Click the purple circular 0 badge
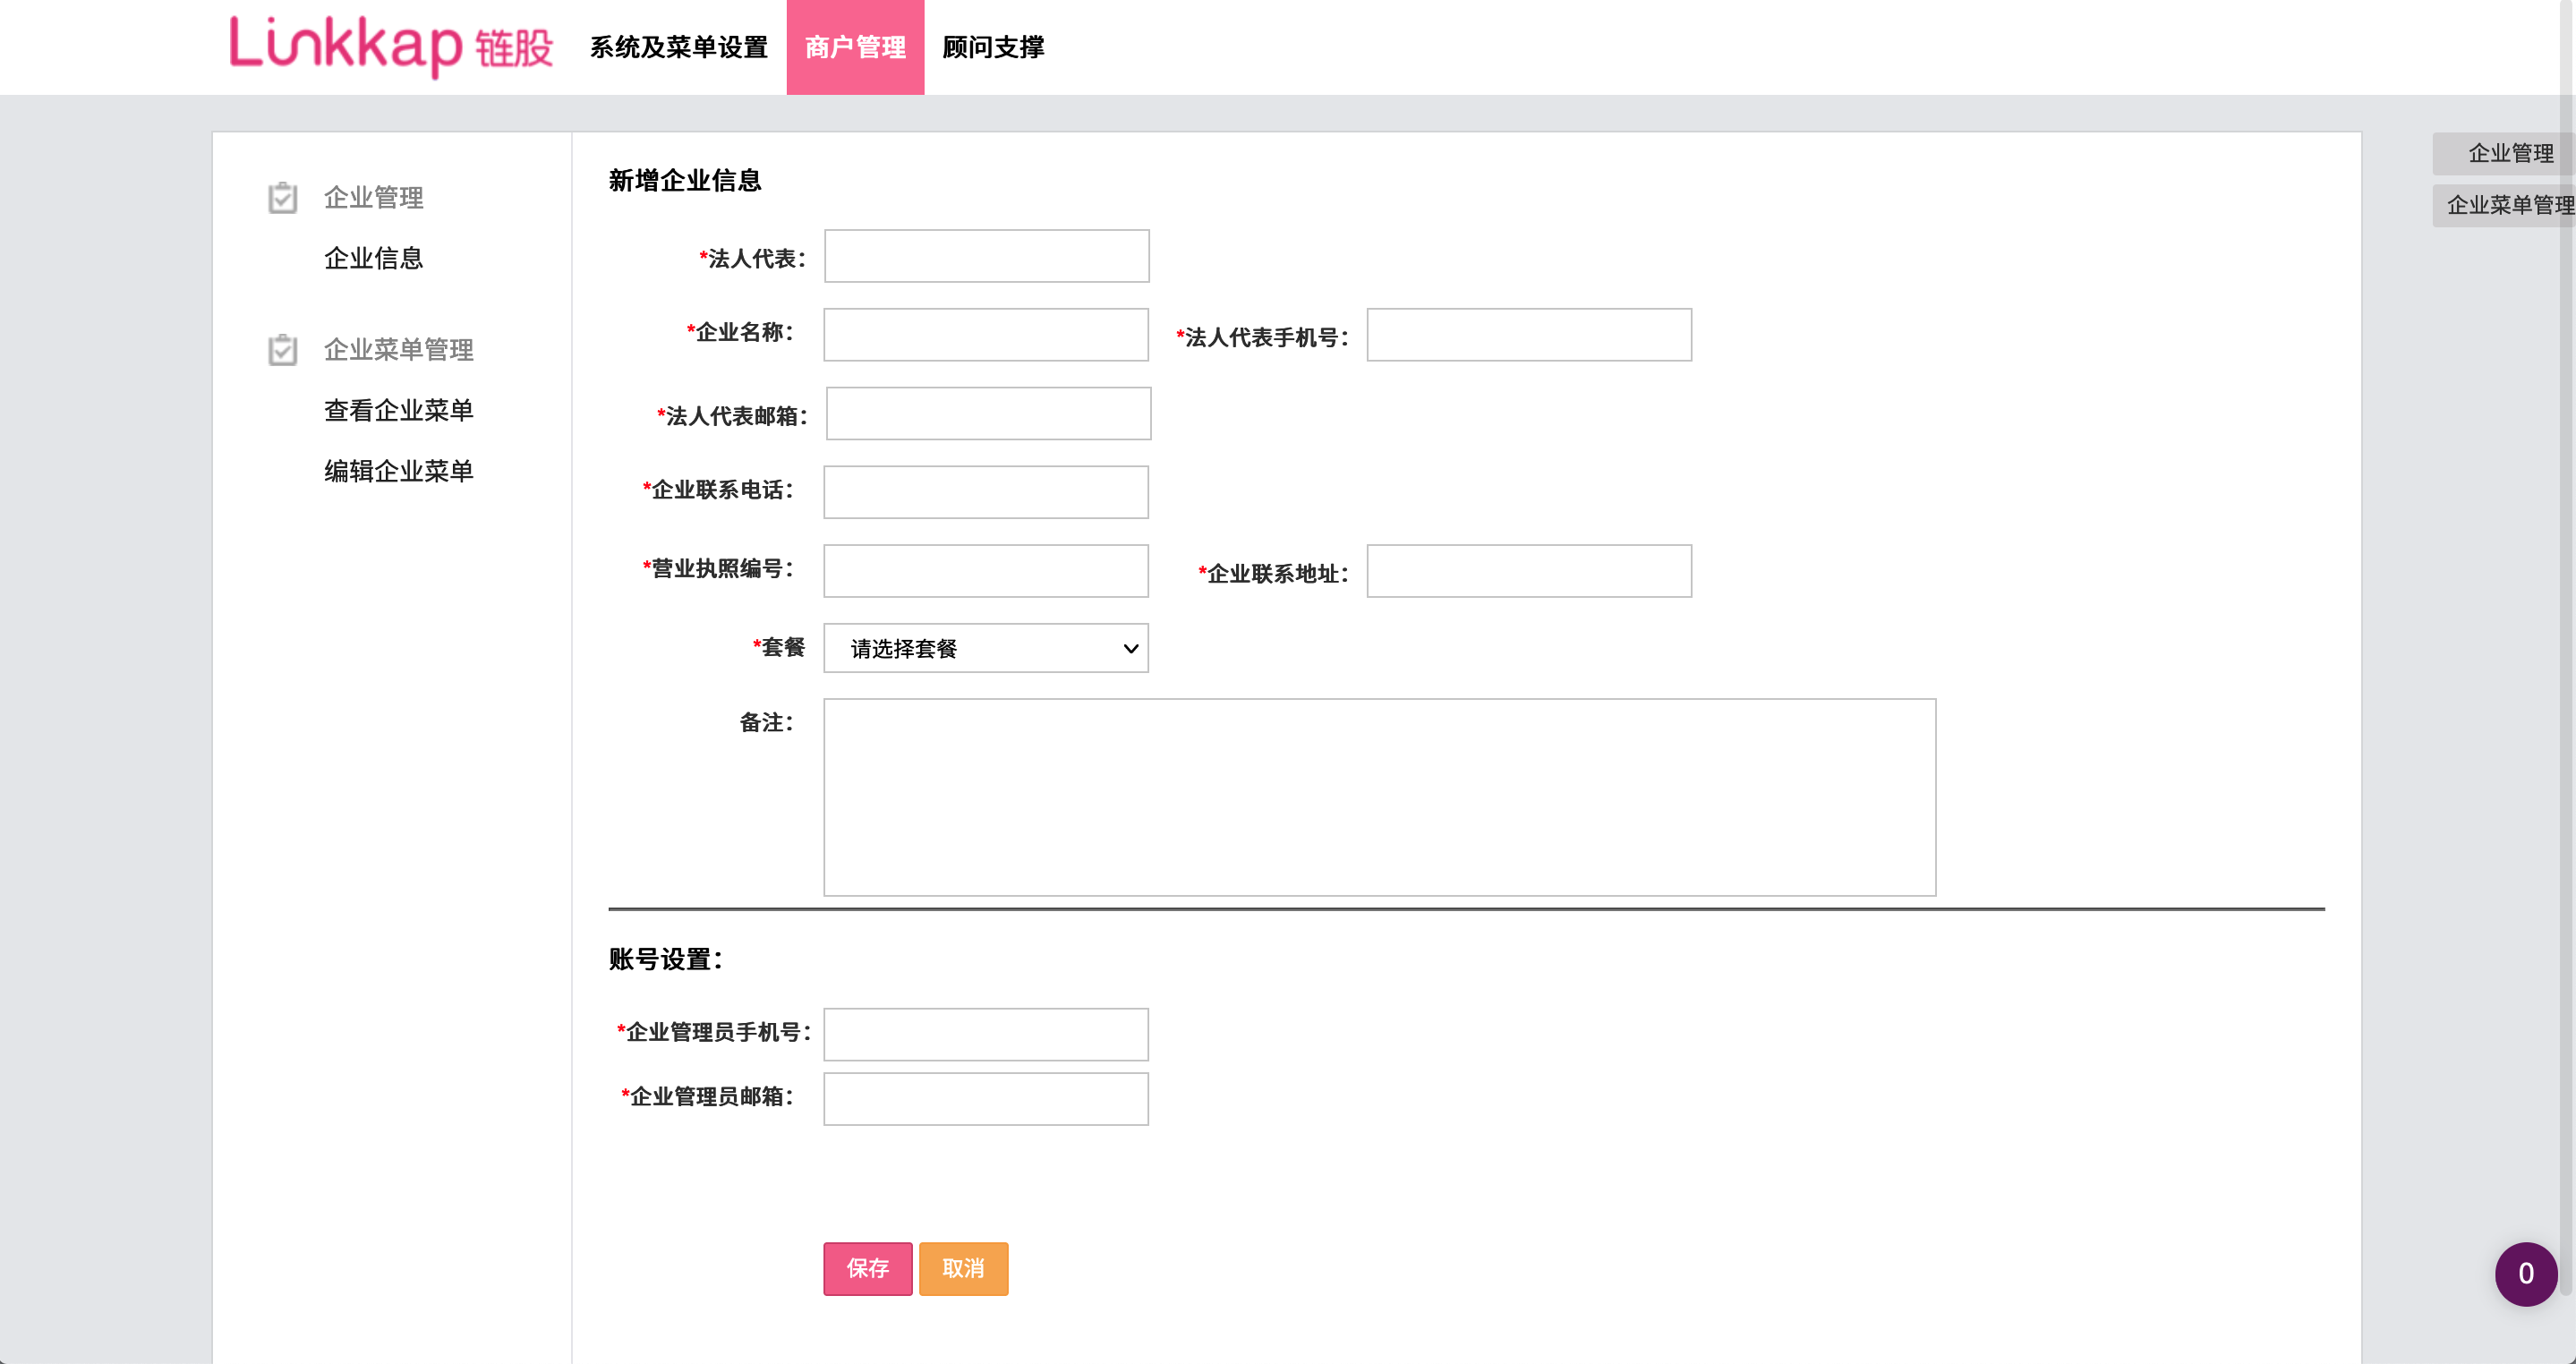 click(x=2526, y=1273)
